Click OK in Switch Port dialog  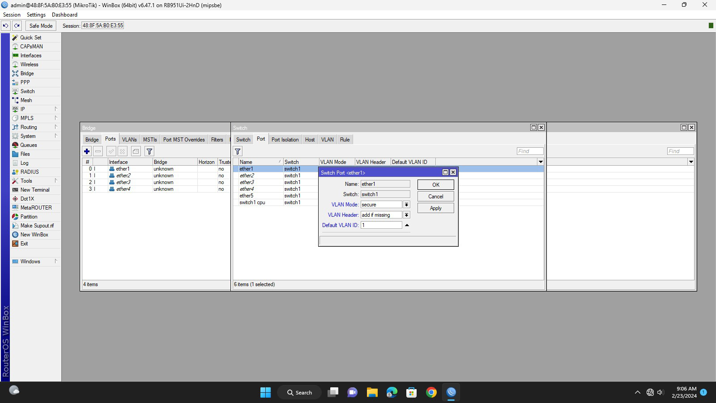point(436,184)
